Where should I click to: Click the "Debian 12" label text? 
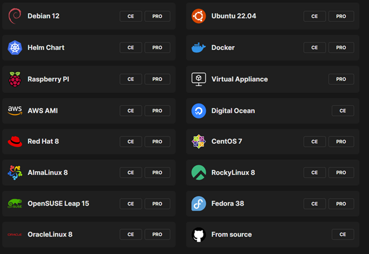[x=44, y=16]
